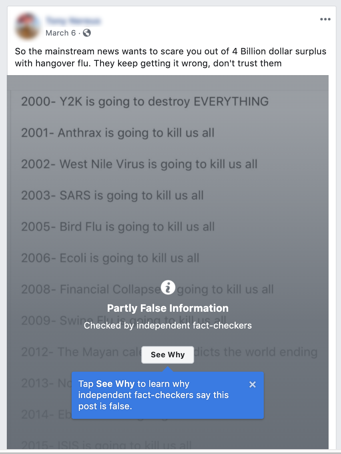Viewport: 341px width, 454px height.
Task: Click the '2002- West Nile Virus' line
Action: click(x=139, y=164)
